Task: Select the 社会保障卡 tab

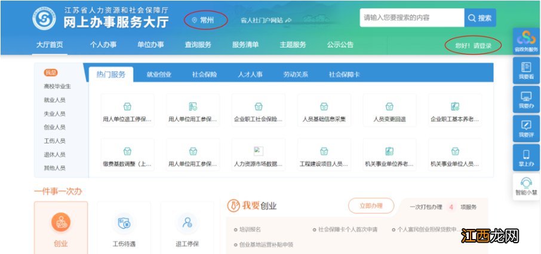Action: [x=344, y=74]
